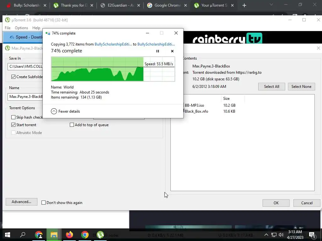Select Speed item in uTorrent sidebar
Viewport: 322px width, 241px height.
[23, 37]
